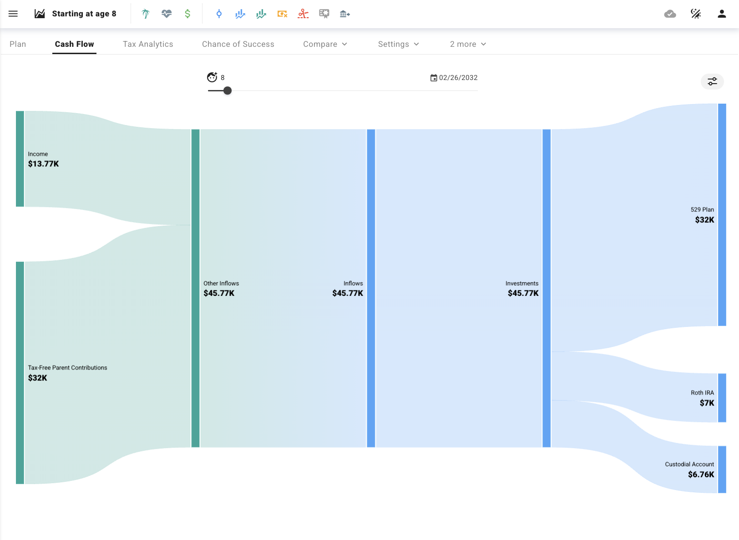Click the bank transfer icon
739x540 pixels.
click(344, 14)
